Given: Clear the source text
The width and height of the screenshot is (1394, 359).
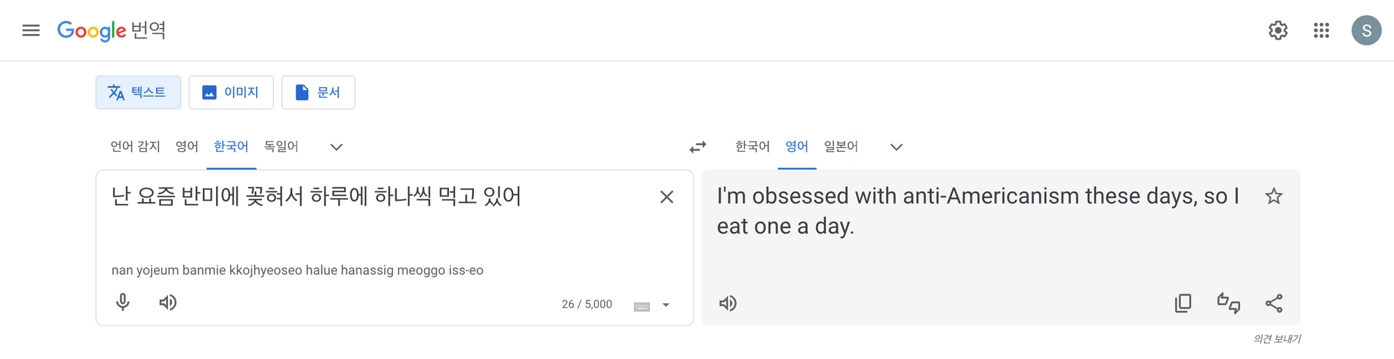Looking at the screenshot, I should click(666, 197).
